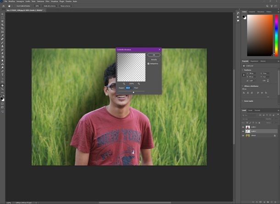
Task: Select the Eyedropper tool
Action: (2, 35)
